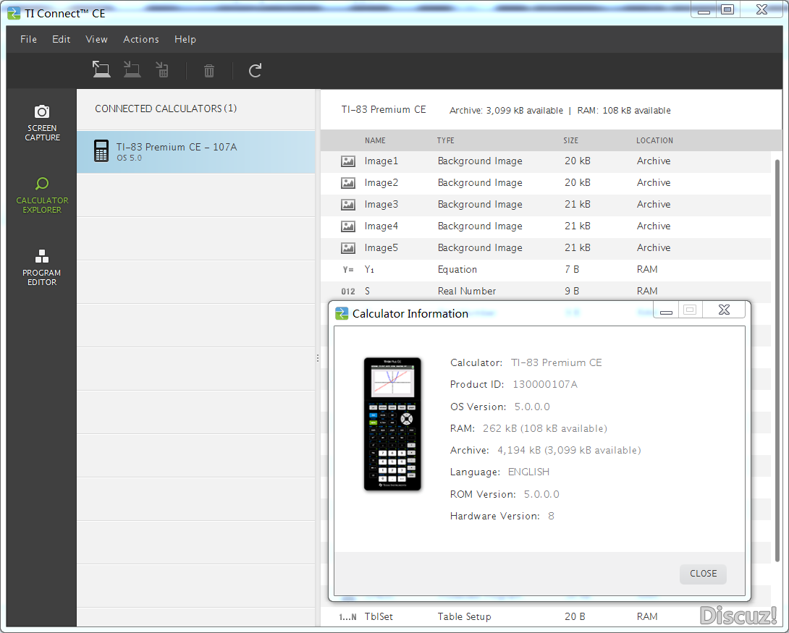Select the S real number name

click(367, 291)
